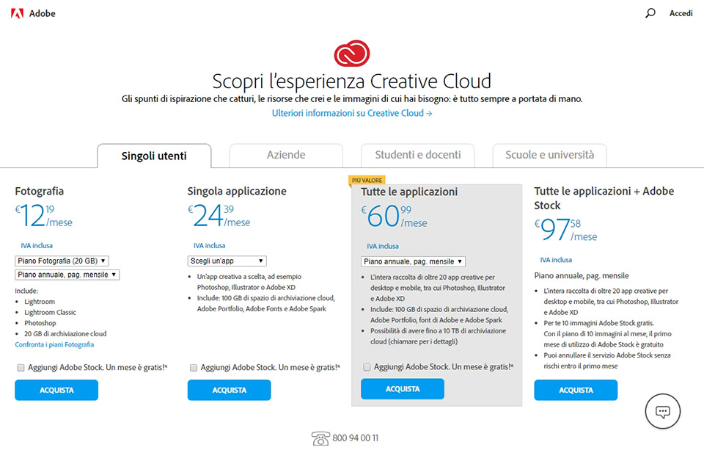Click the telephone icon next to 800 94 00 11
The height and width of the screenshot is (453, 704).
coord(320,438)
